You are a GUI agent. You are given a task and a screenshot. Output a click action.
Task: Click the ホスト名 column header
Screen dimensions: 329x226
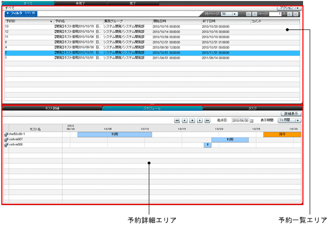(x=35, y=128)
